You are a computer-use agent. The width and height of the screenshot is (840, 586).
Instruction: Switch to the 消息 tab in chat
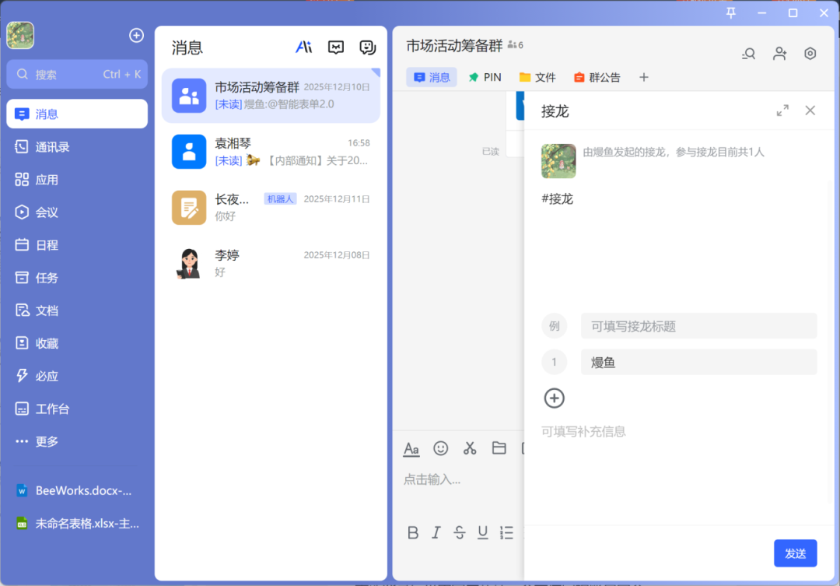(432, 77)
